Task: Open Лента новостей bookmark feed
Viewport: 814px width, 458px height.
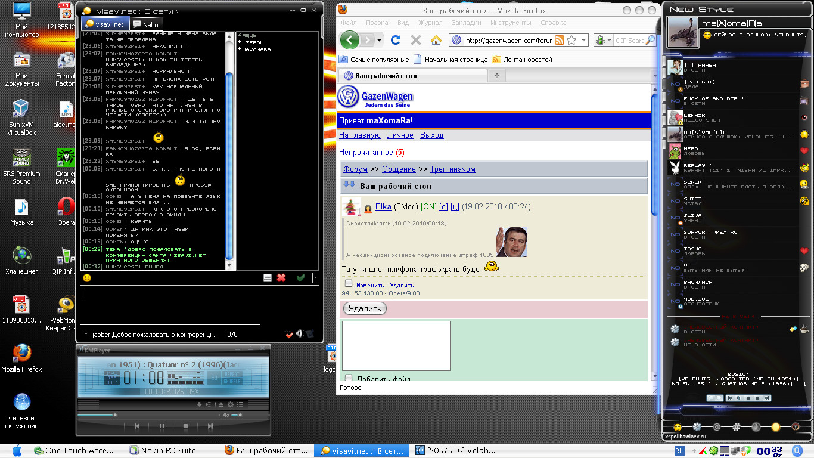Action: click(x=522, y=60)
